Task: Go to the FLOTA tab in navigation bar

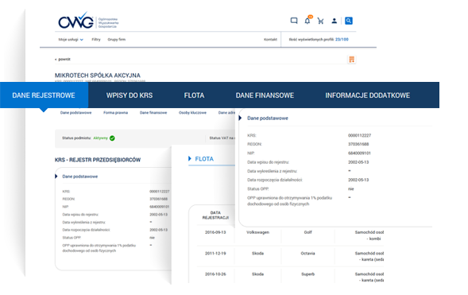Action: pos(194,95)
